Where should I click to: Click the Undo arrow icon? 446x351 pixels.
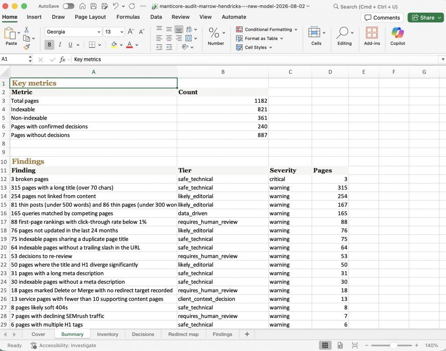115,6
